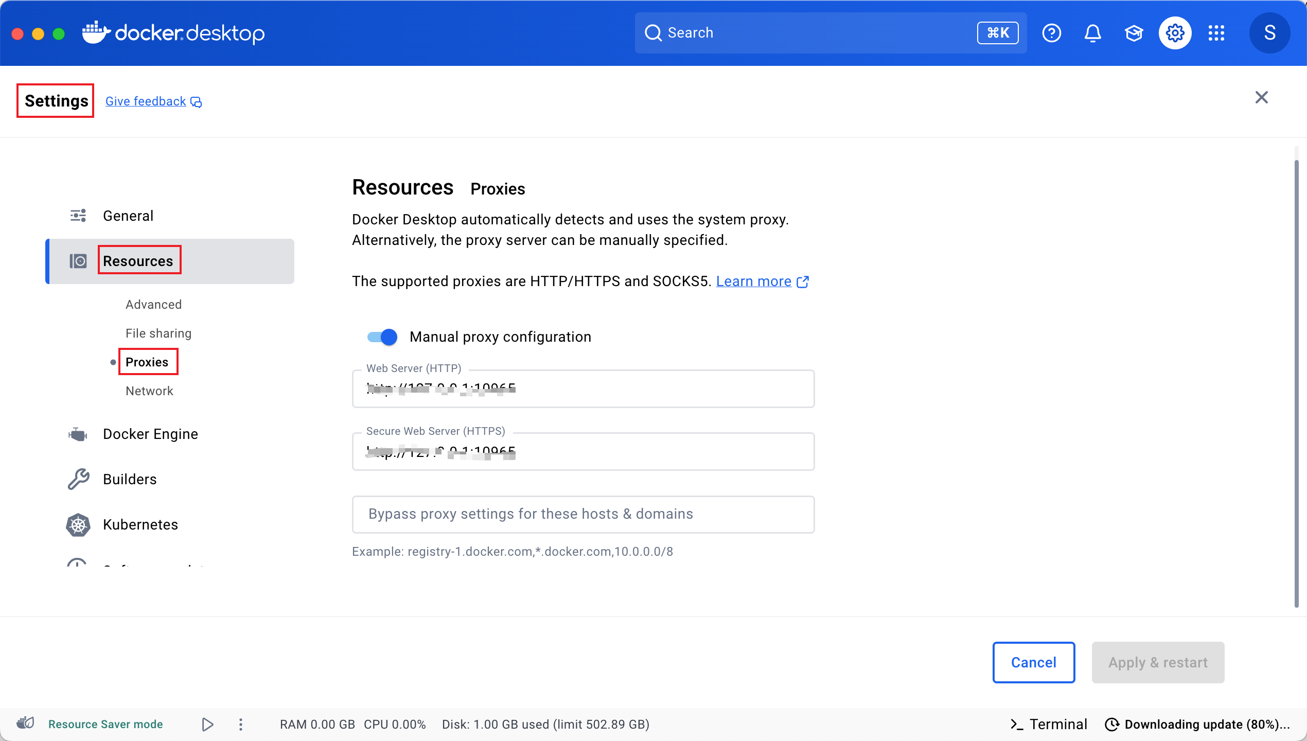Click Disk 1.00 GB used status
1307x741 pixels.
pyautogui.click(x=545, y=724)
